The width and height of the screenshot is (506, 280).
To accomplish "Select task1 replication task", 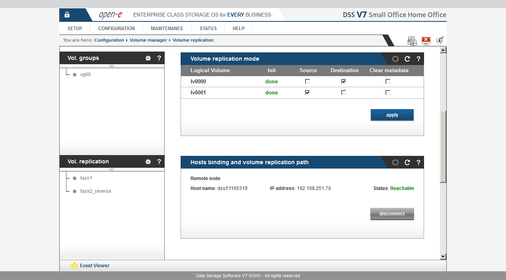I will click(x=86, y=178).
